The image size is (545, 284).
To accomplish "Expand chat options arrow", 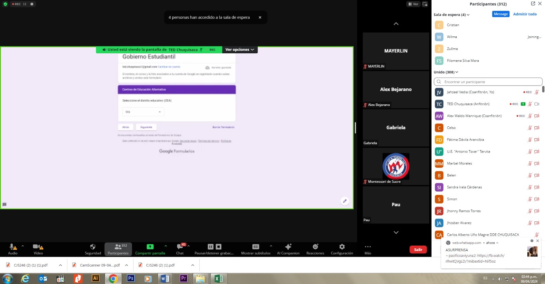I will (188, 246).
